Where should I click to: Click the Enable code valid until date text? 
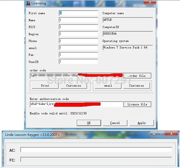(58, 113)
